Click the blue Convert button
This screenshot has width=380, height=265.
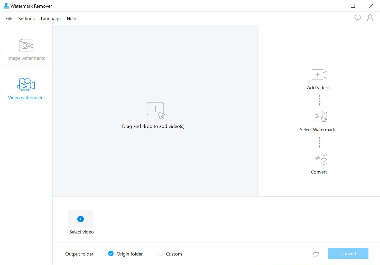(x=348, y=253)
